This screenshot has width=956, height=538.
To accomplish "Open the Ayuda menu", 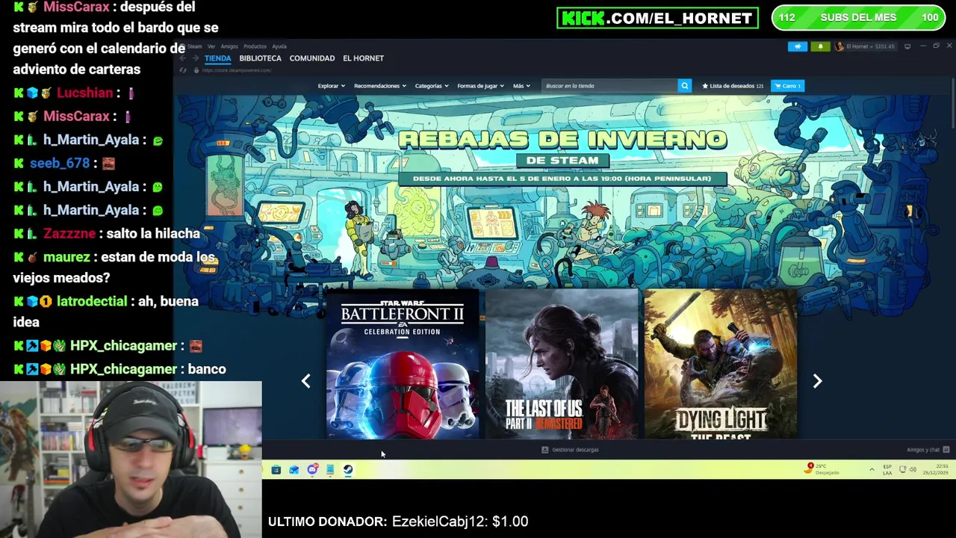I will [x=279, y=46].
